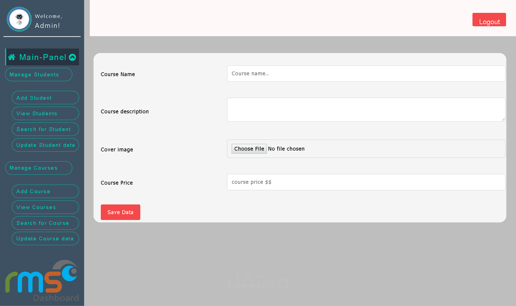Go to Search for Course

click(x=45, y=223)
